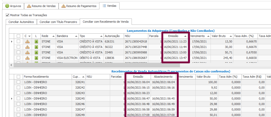Click the list icon on the Vendas tab
This screenshot has width=271, height=117.
(x=104, y=6)
